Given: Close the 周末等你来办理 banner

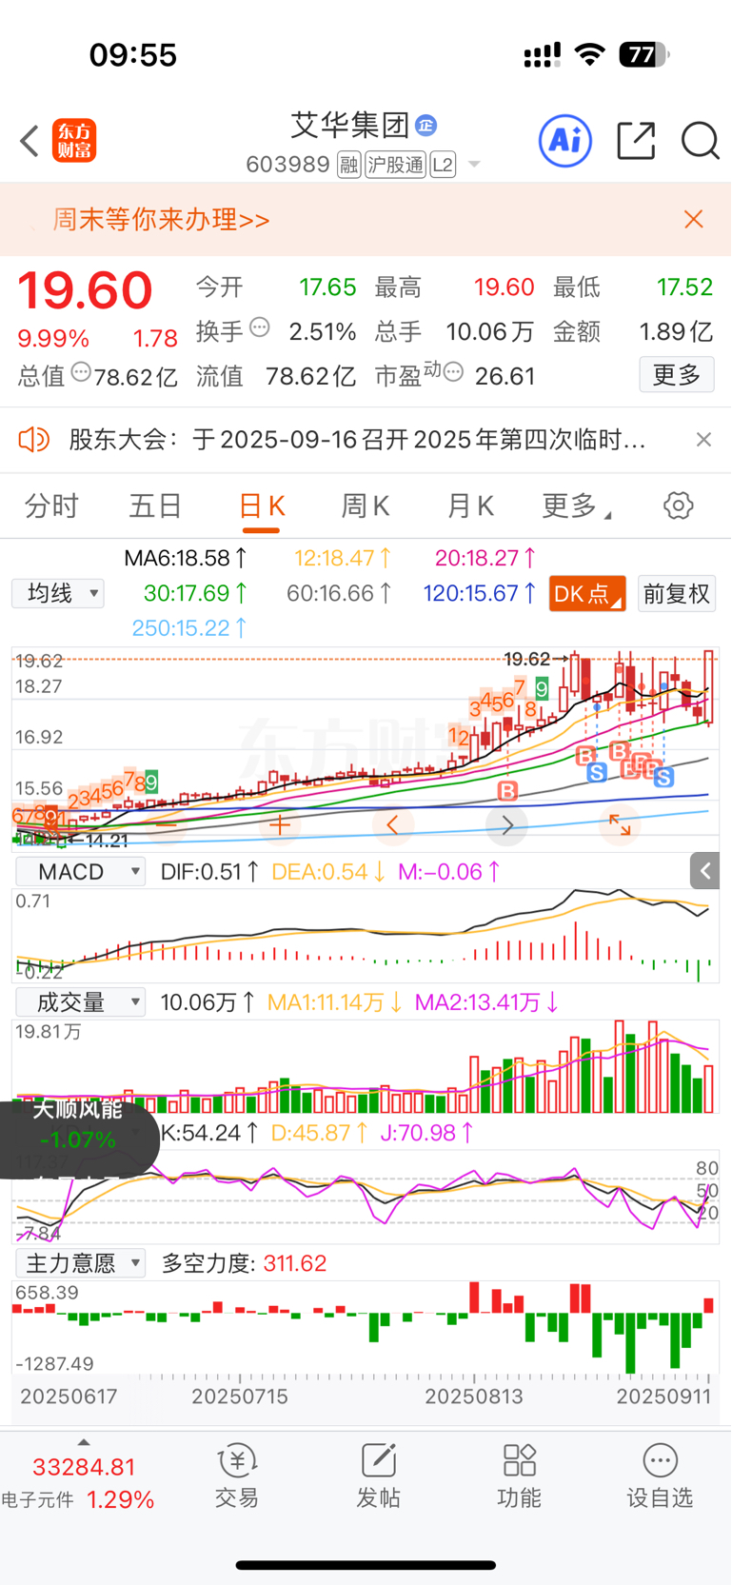Looking at the screenshot, I should [x=694, y=220].
